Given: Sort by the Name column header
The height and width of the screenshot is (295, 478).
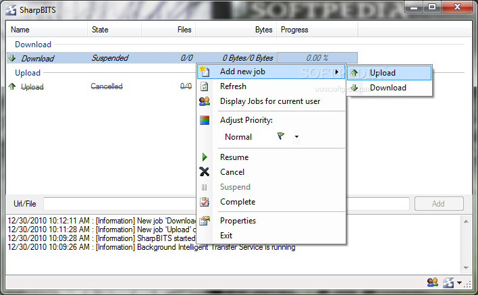Looking at the screenshot, I should 47,30.
